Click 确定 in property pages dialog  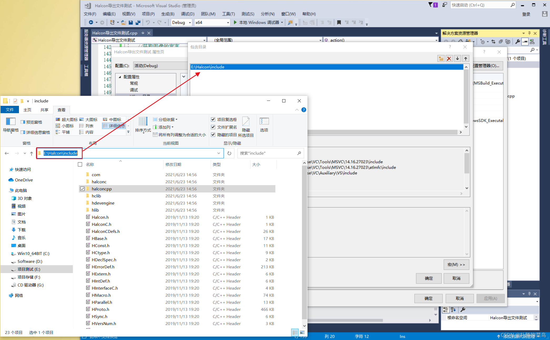point(428,299)
